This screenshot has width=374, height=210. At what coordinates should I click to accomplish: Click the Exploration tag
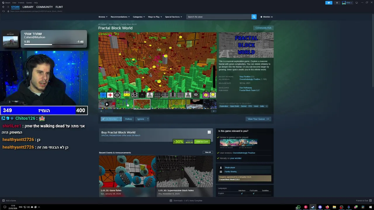(x=224, y=106)
